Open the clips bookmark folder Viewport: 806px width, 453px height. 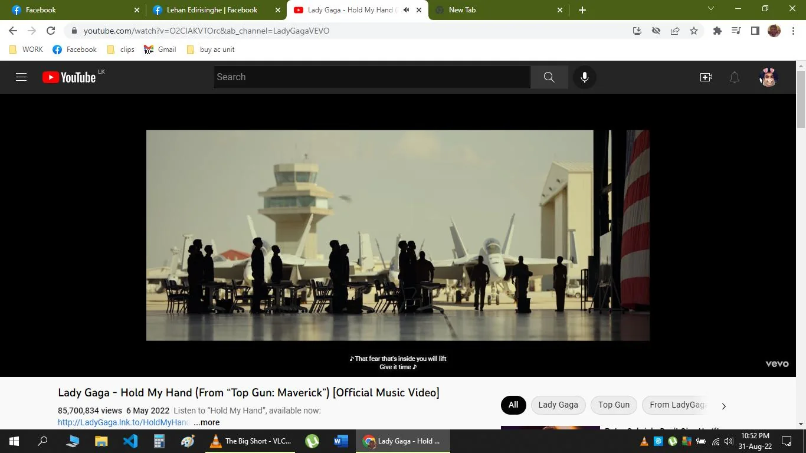121,50
